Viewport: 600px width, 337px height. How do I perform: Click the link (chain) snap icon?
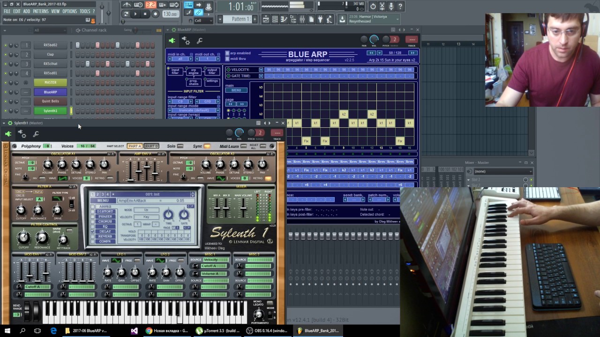click(199, 13)
